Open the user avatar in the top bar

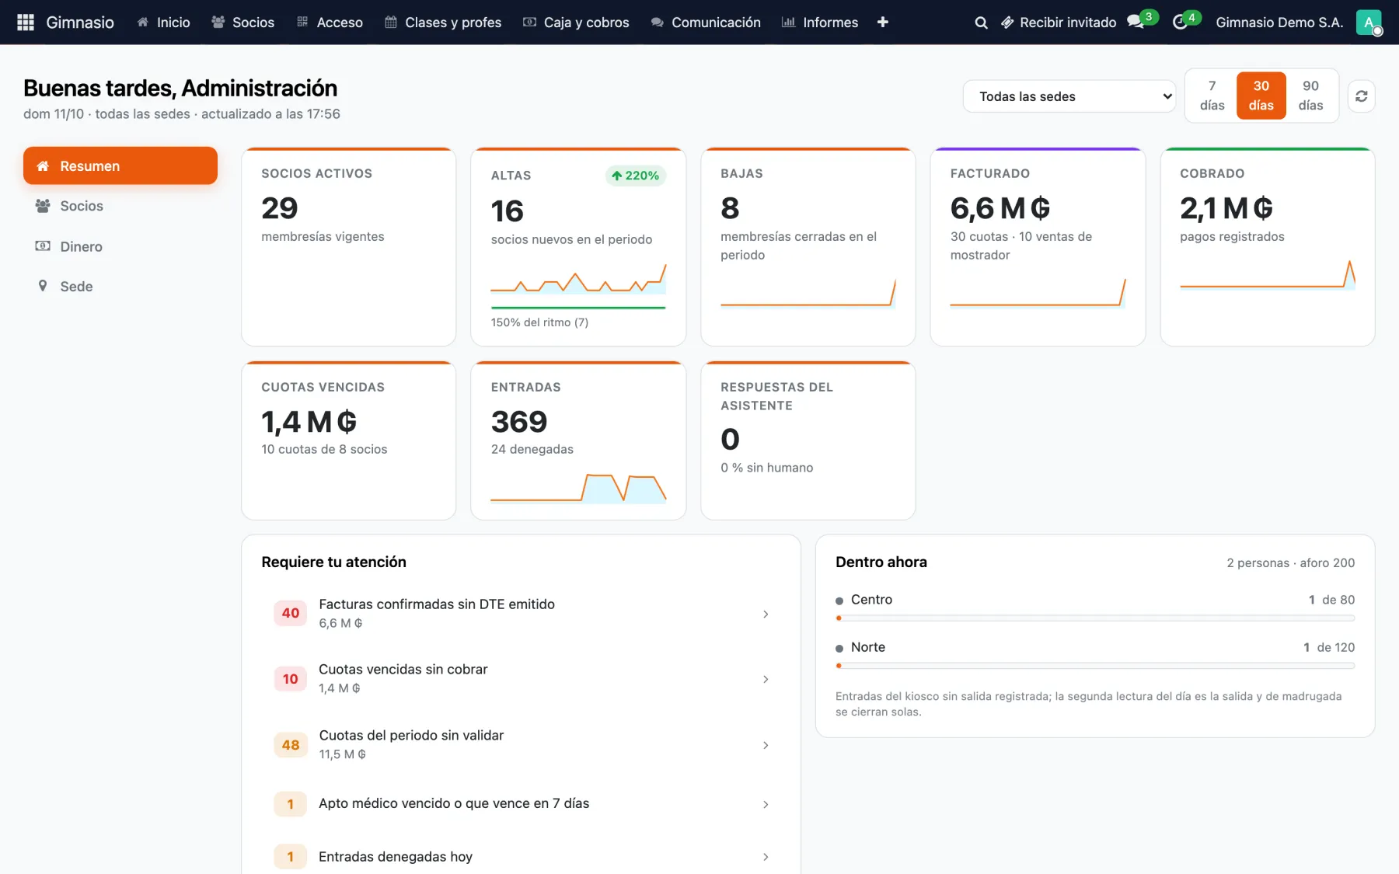click(x=1369, y=23)
